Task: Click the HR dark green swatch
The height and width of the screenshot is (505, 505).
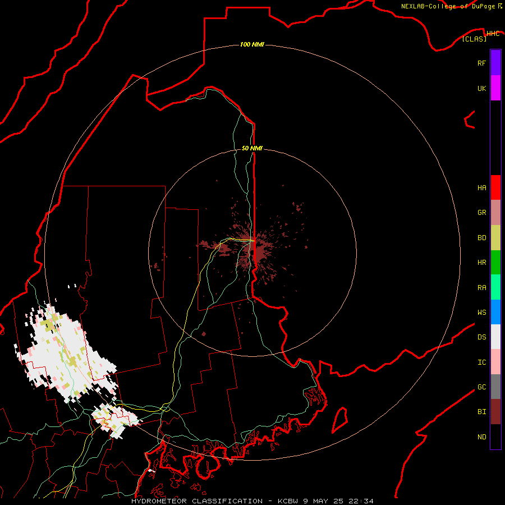Action: point(495,262)
